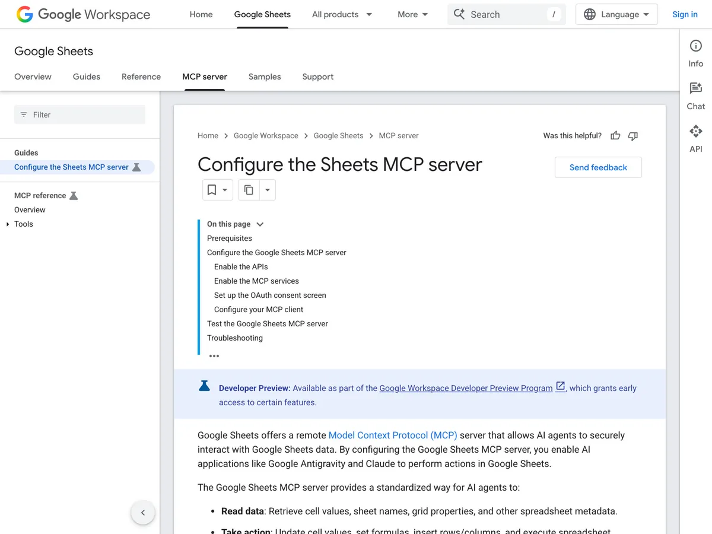Screen dimensions: 712x534
Task: Click the copy page icon
Action: pos(249,190)
